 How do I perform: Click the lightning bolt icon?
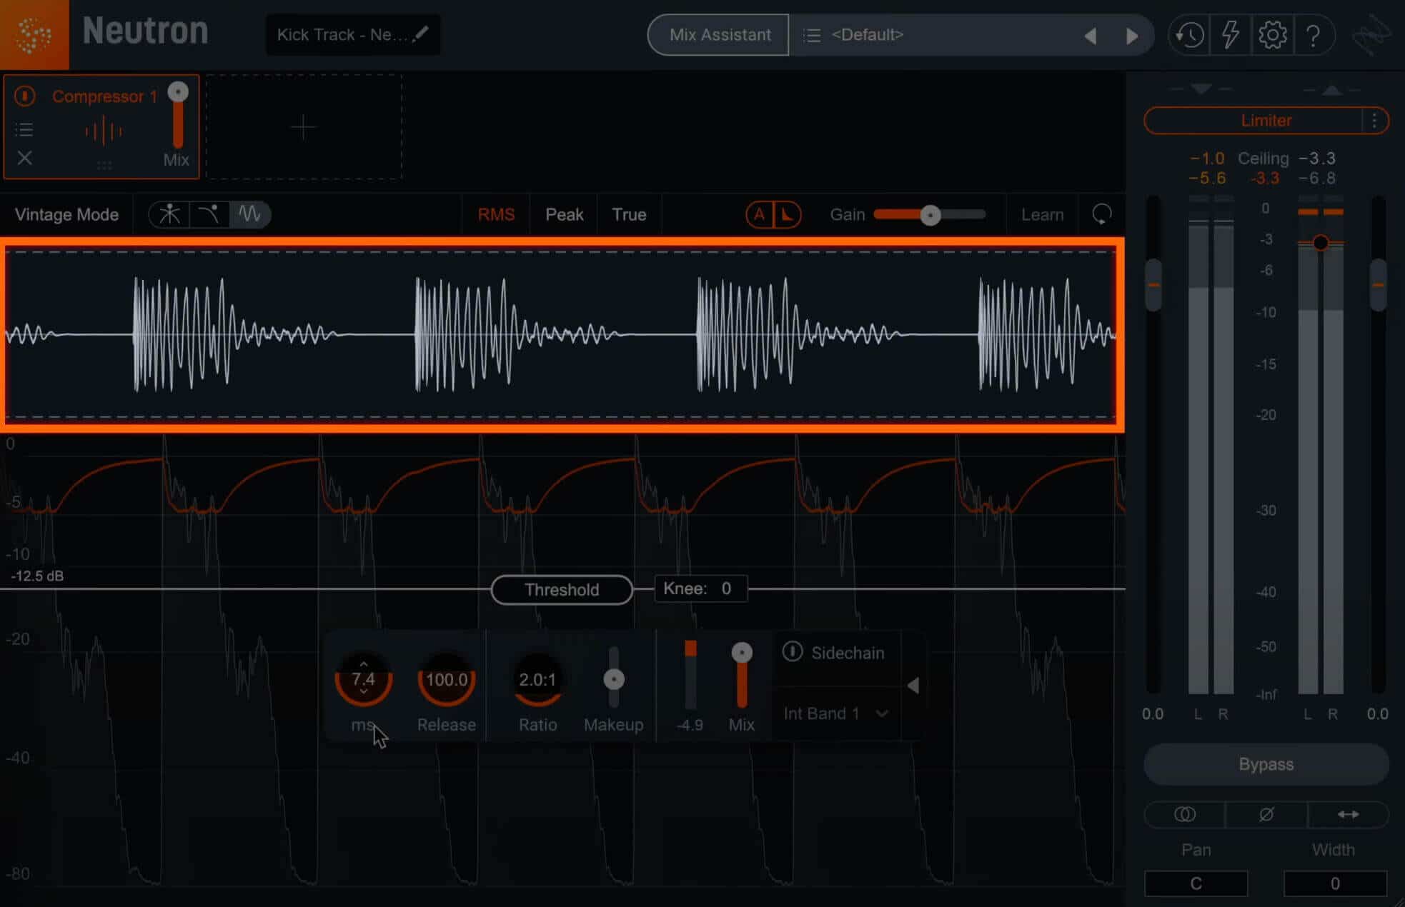tap(1230, 35)
